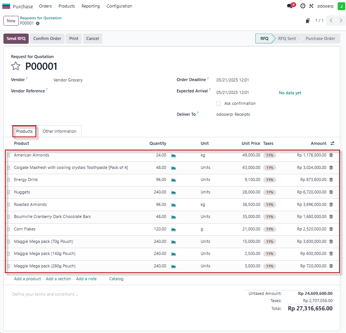Open forecast chart for Nuggets
This screenshot has width=346, height=333.
(174, 192)
